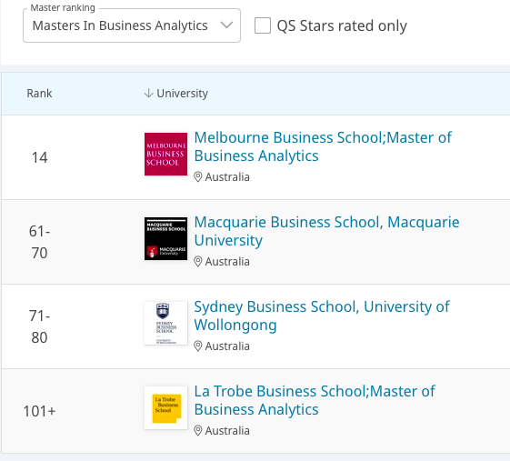
Task: Click location pin under La Trobe Business School
Action: (198, 431)
